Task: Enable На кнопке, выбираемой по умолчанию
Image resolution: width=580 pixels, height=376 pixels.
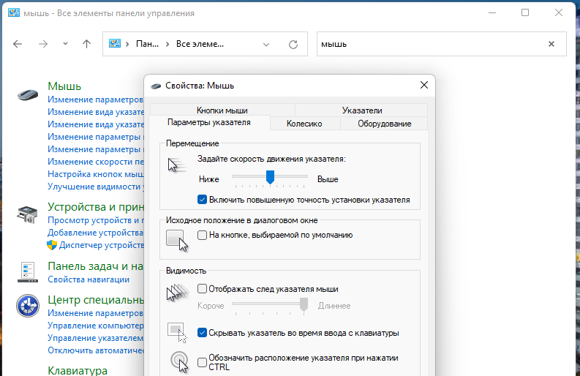Action: [x=203, y=236]
